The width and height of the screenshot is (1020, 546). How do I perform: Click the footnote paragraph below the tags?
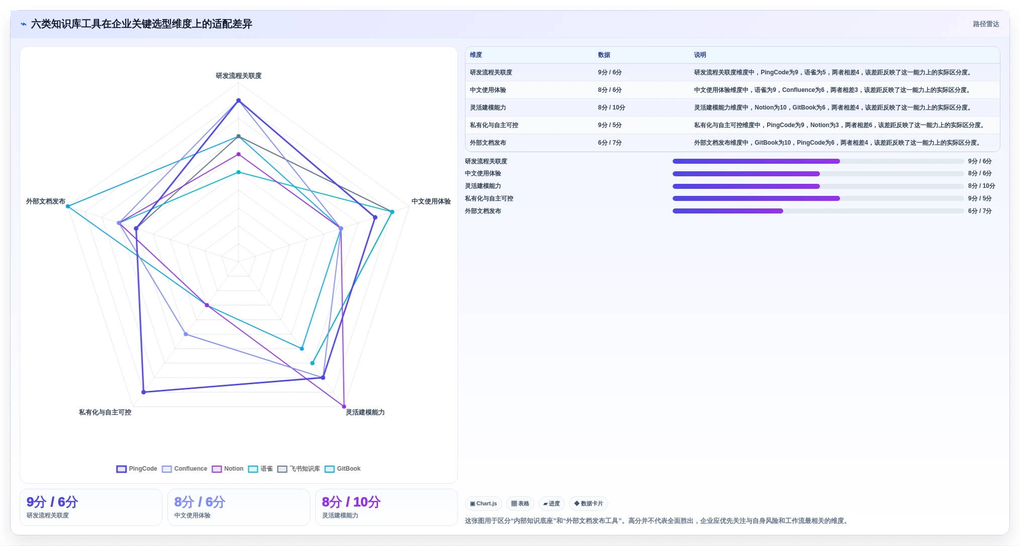tap(658, 521)
